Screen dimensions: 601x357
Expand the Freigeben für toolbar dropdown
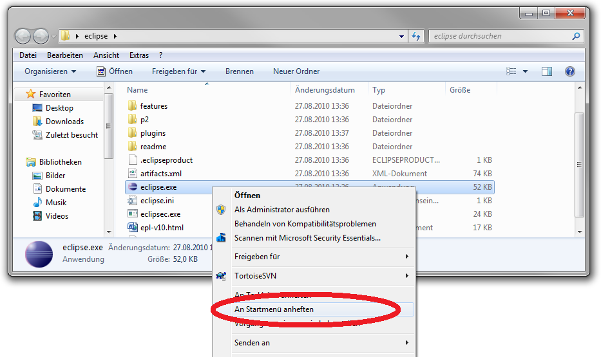click(178, 71)
